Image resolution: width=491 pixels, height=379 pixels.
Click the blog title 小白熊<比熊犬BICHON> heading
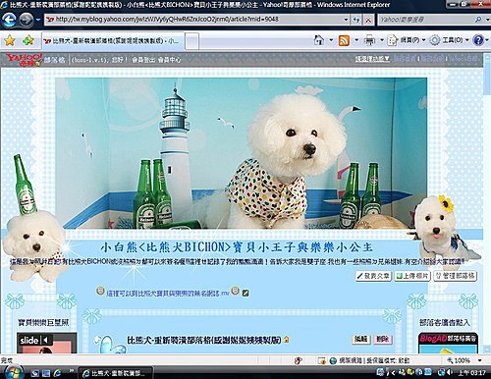click(237, 247)
